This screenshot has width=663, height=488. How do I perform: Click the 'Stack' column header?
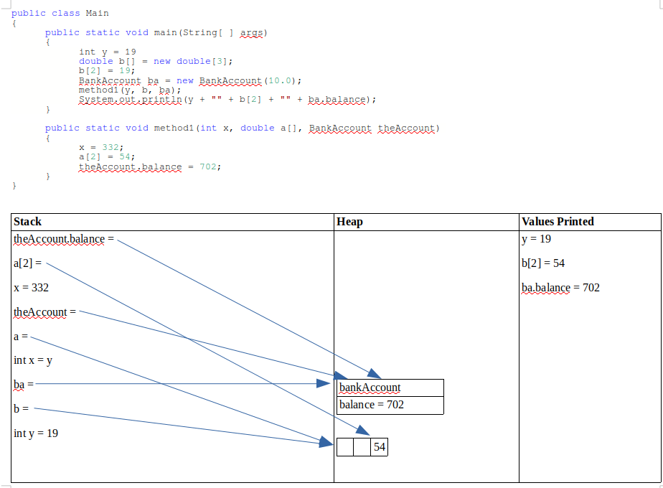(x=27, y=222)
